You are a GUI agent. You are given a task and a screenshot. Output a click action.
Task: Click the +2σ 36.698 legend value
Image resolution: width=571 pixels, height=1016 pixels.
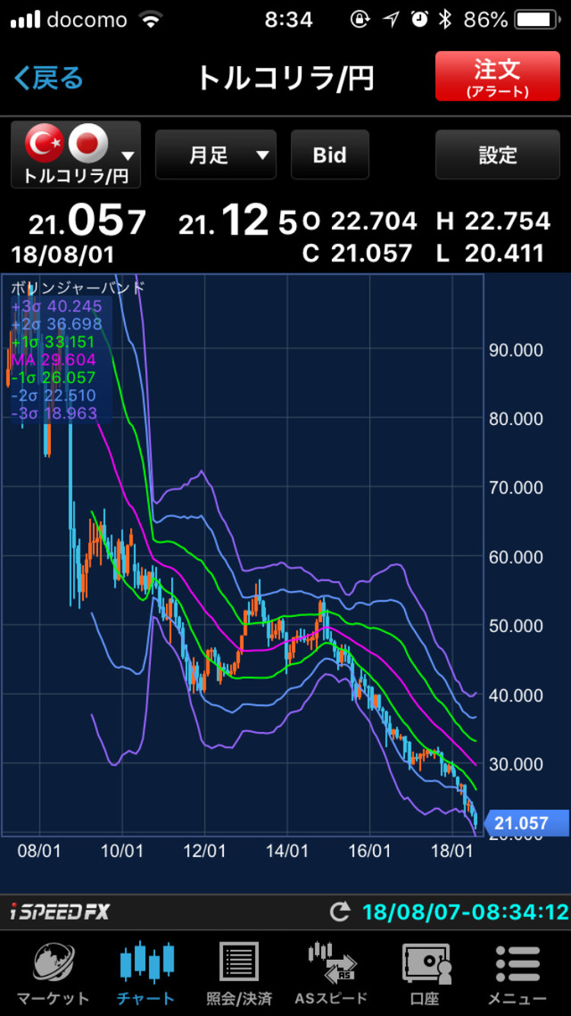pyautogui.click(x=56, y=324)
